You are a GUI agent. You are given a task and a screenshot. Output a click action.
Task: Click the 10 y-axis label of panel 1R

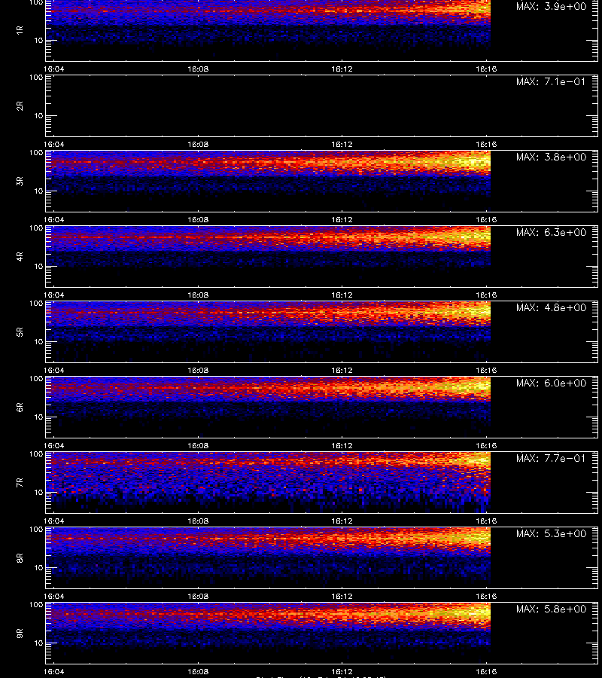38,40
